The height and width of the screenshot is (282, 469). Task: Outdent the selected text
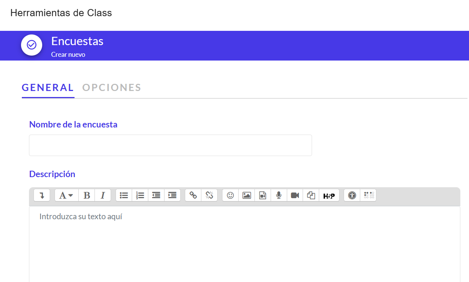(156, 195)
